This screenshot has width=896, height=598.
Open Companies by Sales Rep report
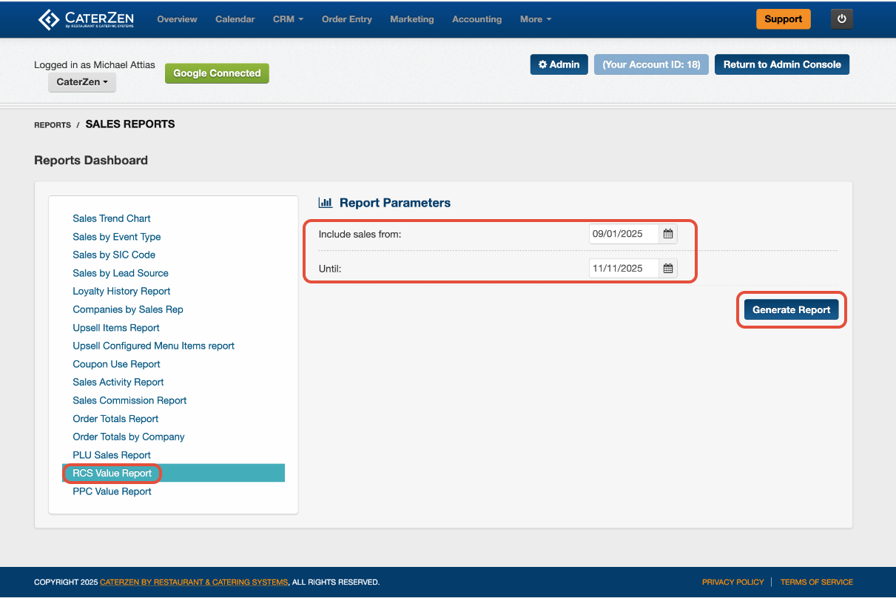point(128,309)
